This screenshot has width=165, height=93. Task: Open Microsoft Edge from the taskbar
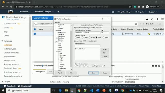60,90
